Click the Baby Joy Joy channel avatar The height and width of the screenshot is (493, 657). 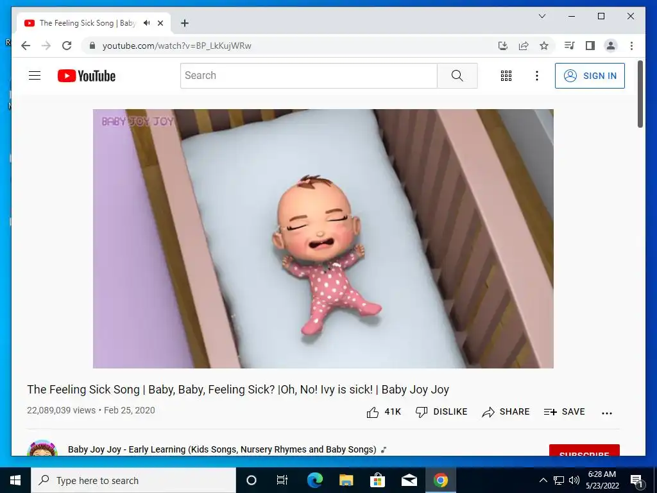(42, 447)
